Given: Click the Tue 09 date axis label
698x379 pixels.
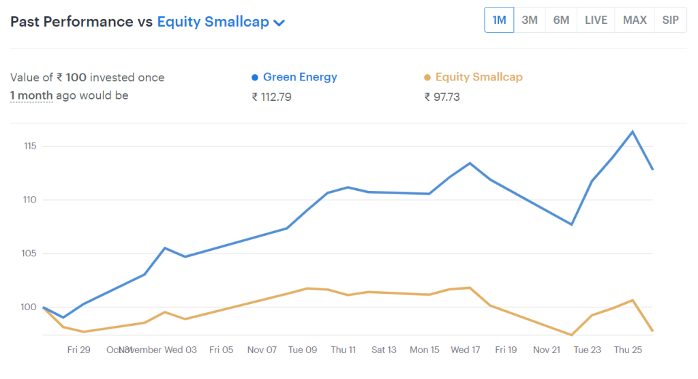Looking at the screenshot, I should pos(303,350).
